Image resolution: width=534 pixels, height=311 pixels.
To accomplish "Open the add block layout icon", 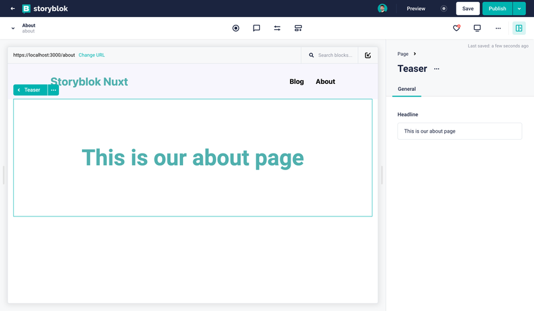I will coord(298,28).
